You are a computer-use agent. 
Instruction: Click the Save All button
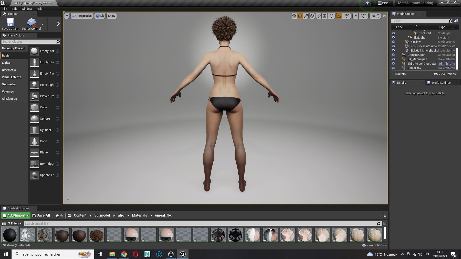pos(41,216)
